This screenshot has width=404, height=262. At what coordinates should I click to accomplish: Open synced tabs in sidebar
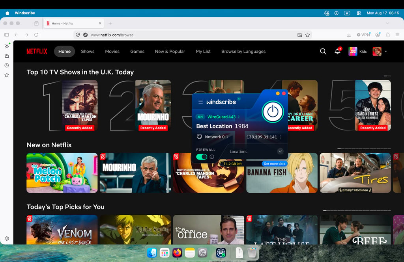coord(7,56)
